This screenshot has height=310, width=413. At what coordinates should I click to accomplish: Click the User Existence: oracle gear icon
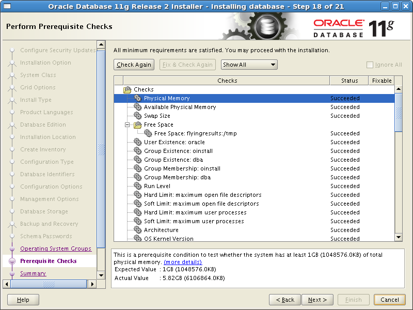coord(137,142)
